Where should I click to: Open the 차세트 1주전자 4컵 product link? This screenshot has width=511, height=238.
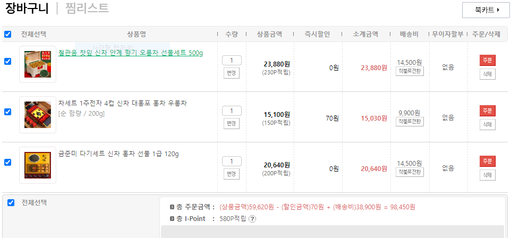tap(122, 103)
